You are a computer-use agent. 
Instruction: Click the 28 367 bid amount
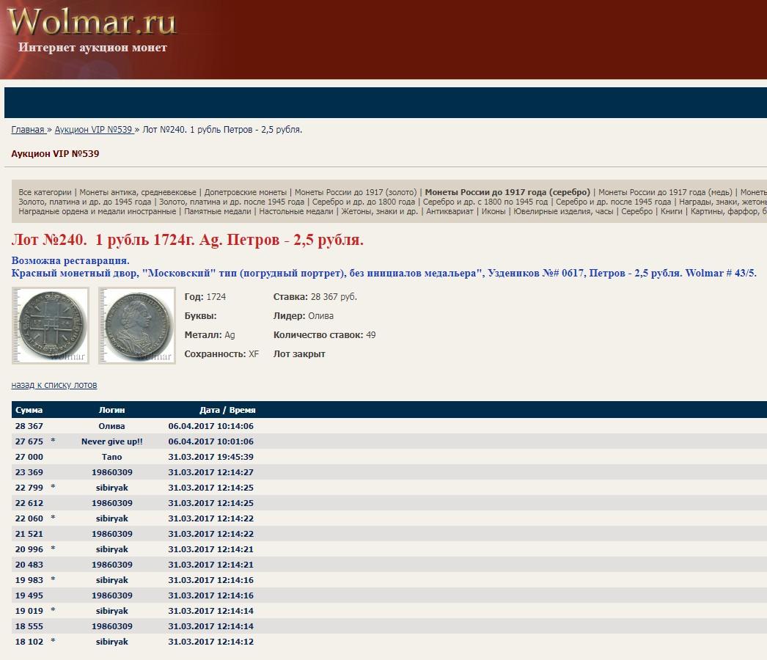pos(29,426)
